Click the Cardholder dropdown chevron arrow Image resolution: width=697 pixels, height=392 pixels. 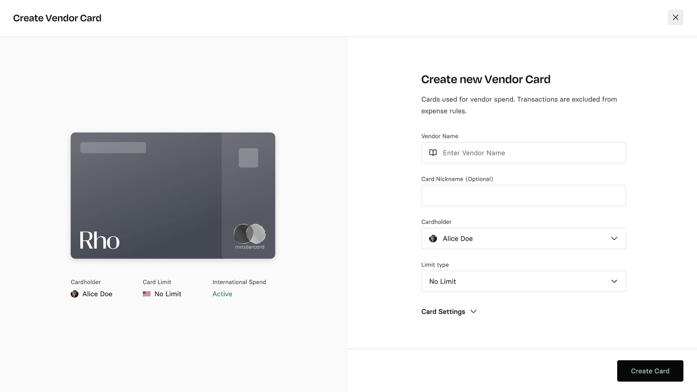[614, 239]
